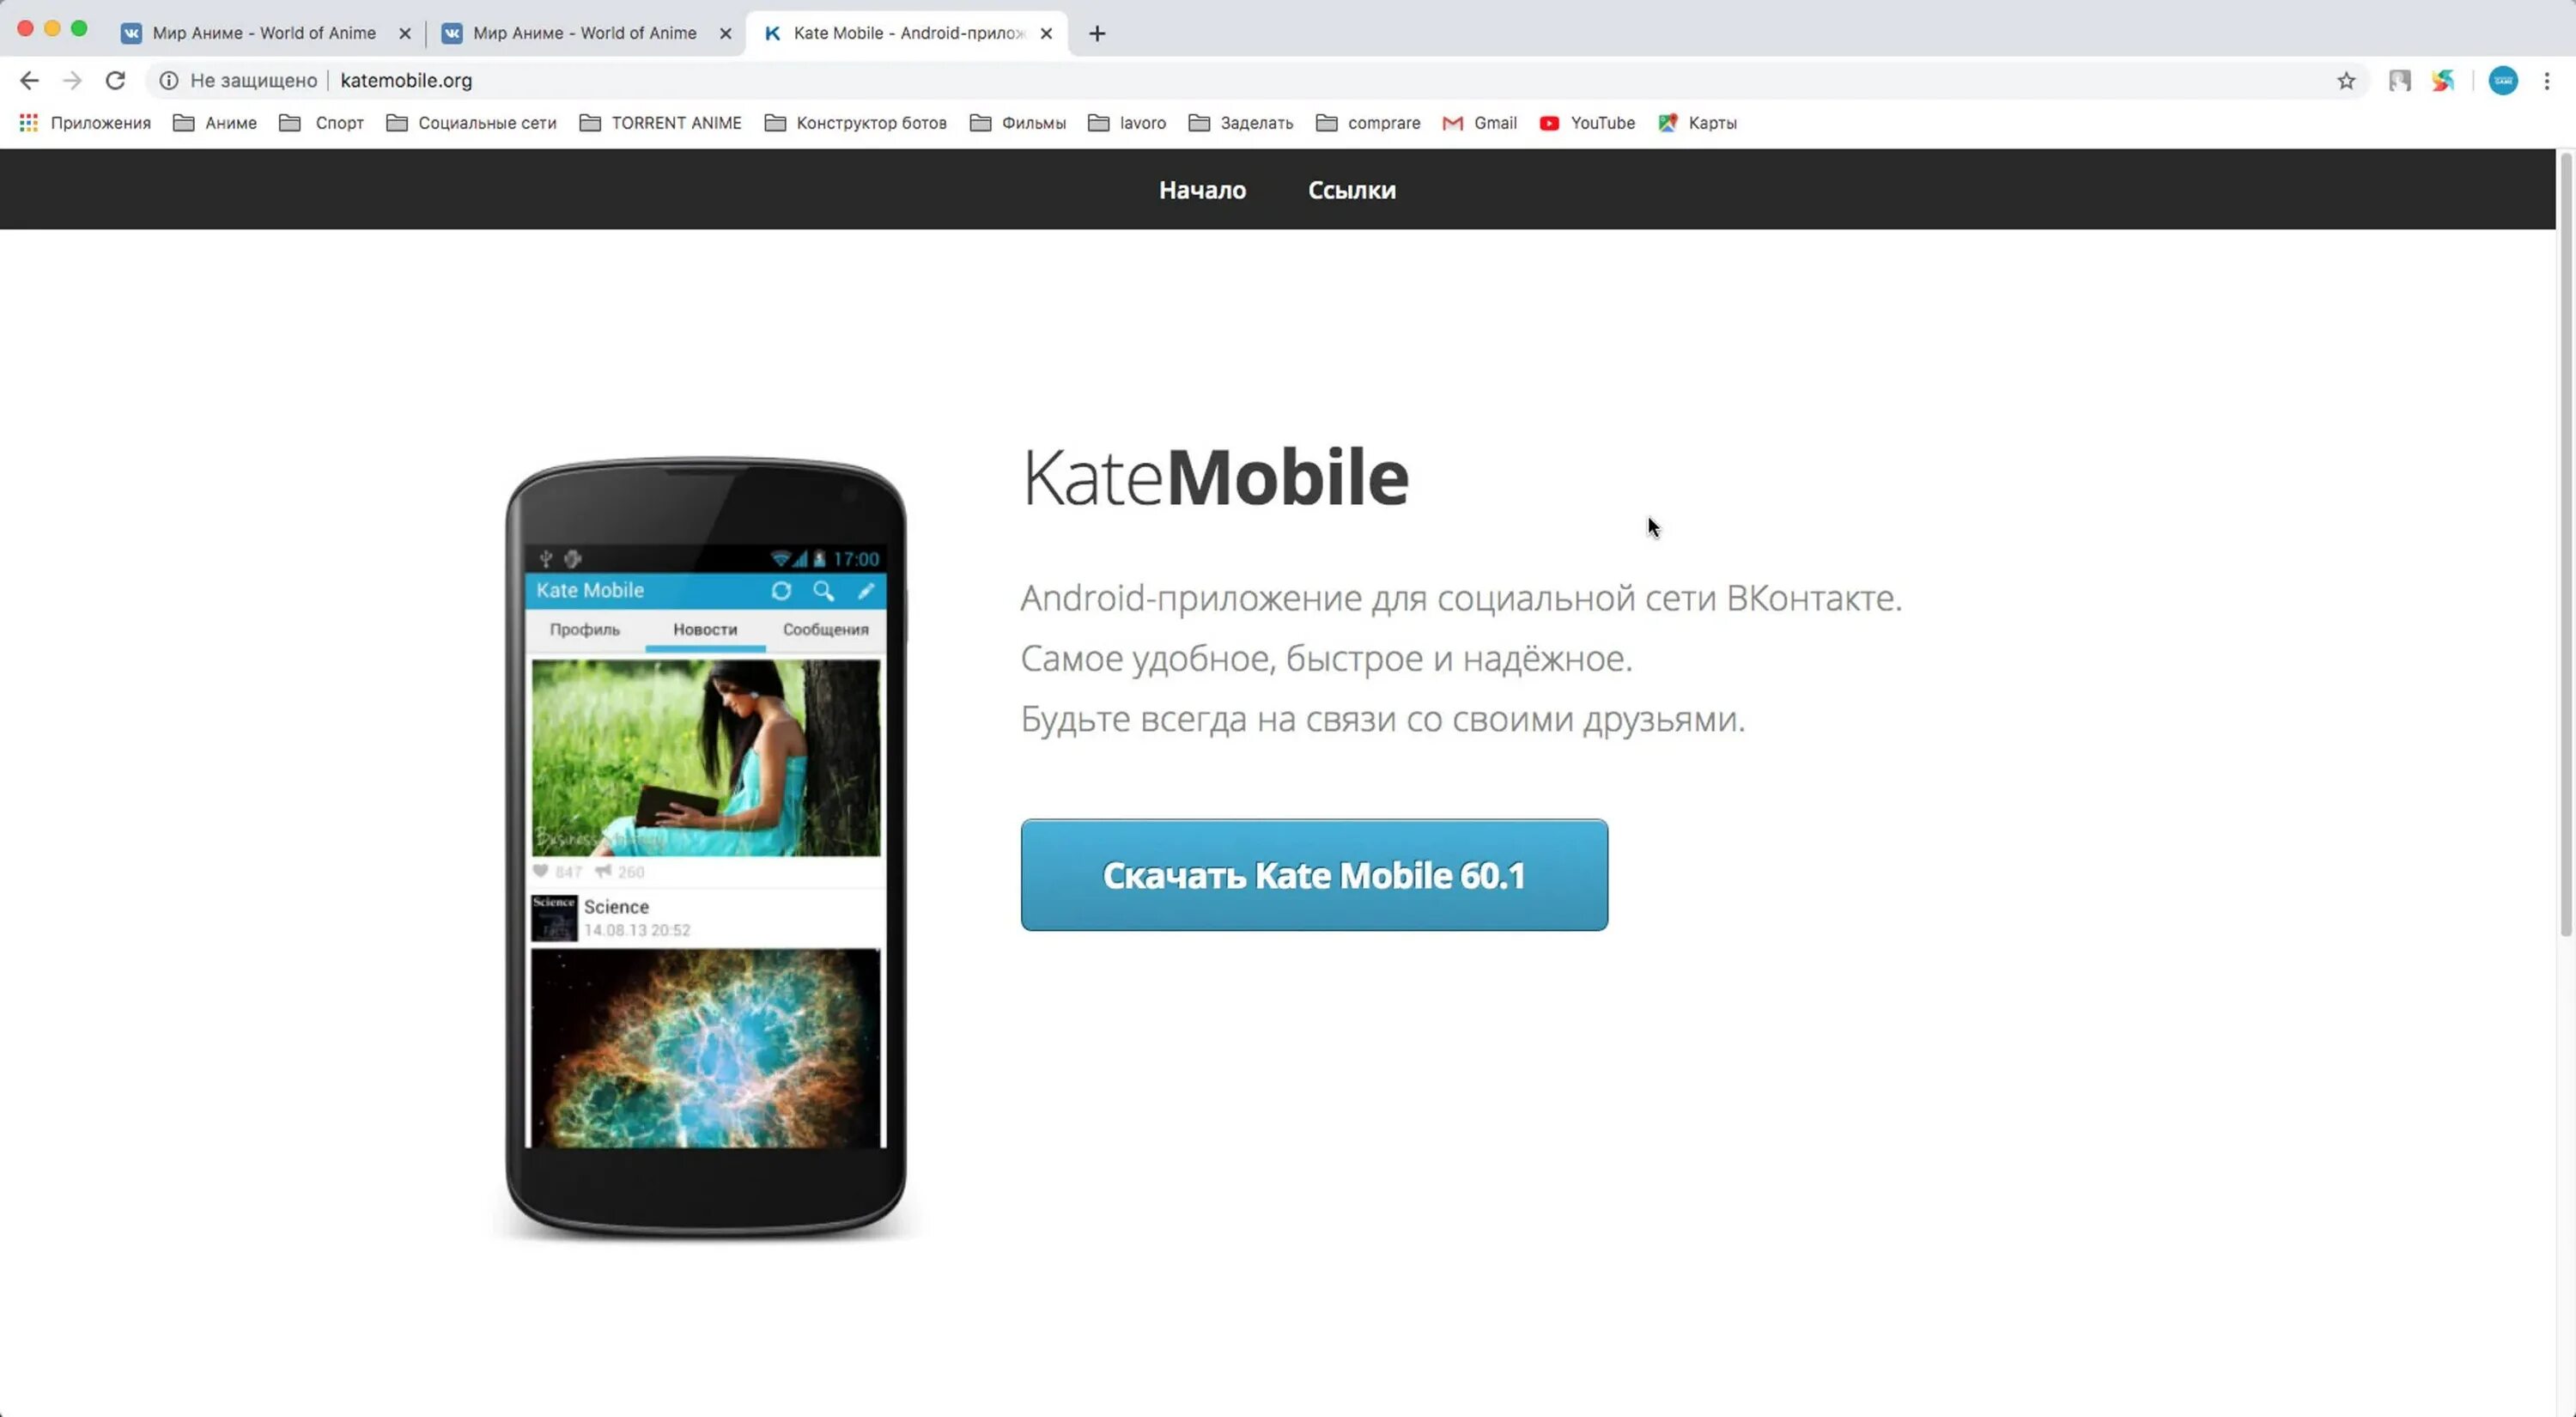The width and height of the screenshot is (2576, 1417).
Task: Click the Скачать Kate Mobile 60.1 button
Action: point(1313,874)
